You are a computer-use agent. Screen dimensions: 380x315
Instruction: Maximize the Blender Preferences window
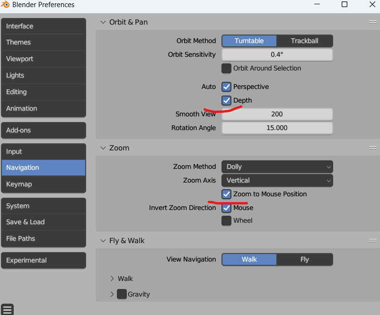(x=344, y=5)
